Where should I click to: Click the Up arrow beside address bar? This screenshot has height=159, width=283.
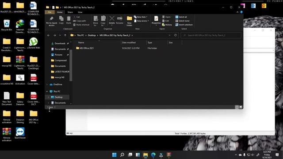point(65,35)
